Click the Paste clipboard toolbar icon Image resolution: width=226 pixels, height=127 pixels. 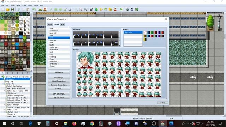coord(28,10)
